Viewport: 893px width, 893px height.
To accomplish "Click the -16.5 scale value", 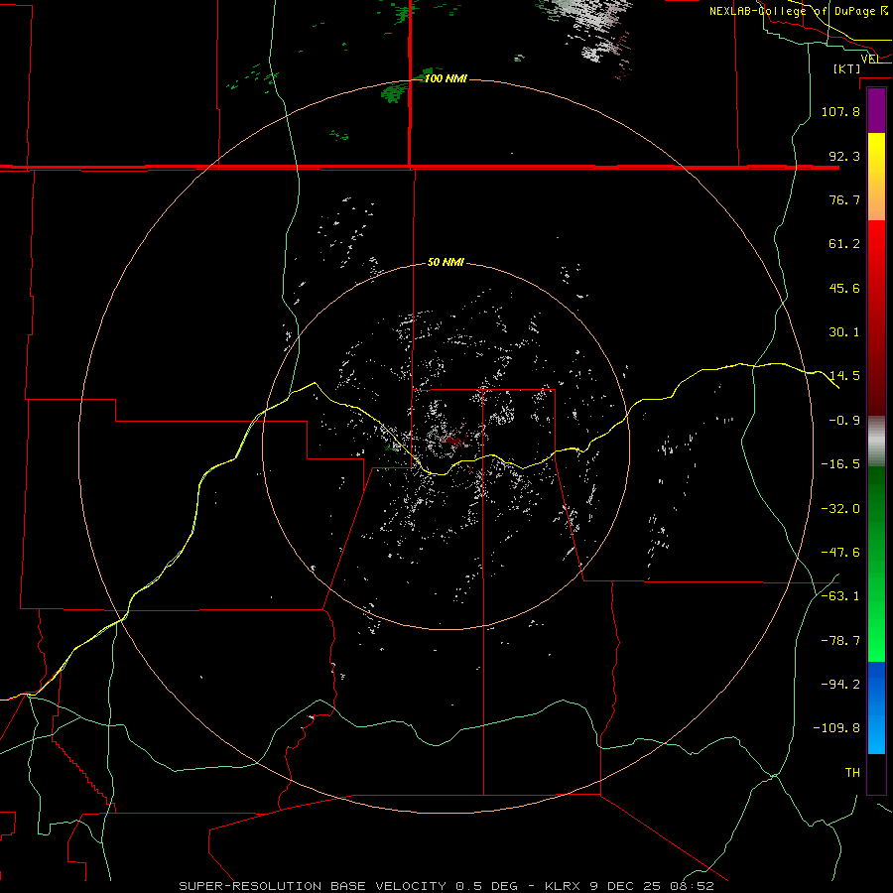I will [x=840, y=464].
